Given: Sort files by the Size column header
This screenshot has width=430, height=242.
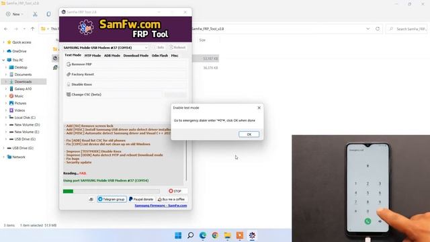Looking at the screenshot, I should pyautogui.click(x=202, y=40).
